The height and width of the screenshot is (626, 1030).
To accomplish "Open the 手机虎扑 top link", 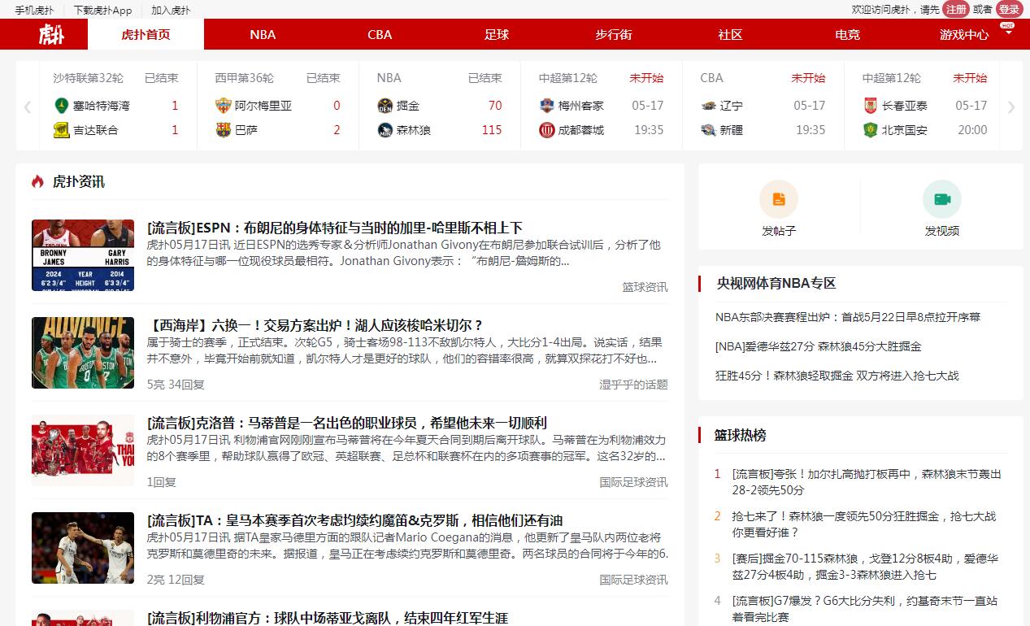I will coord(34,11).
